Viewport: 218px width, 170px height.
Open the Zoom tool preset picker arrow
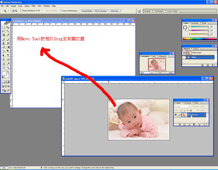point(8,11)
